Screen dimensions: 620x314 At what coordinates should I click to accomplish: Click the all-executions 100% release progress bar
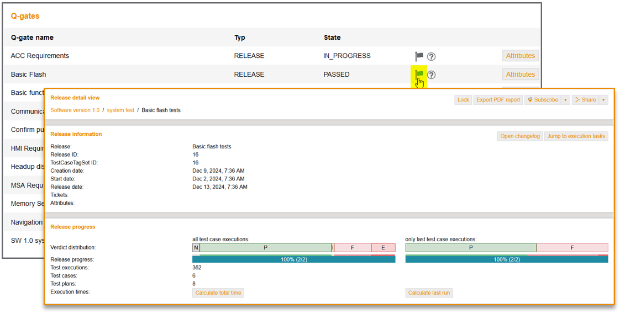(293, 259)
